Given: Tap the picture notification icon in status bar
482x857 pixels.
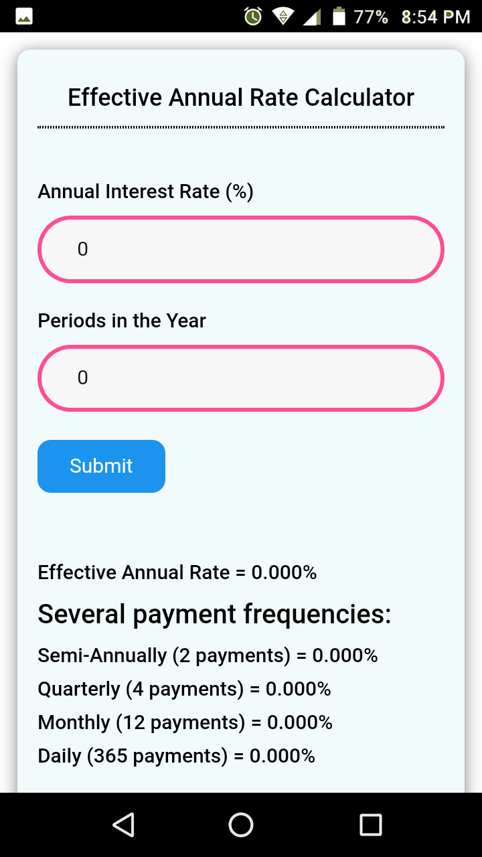Looking at the screenshot, I should (24, 16).
